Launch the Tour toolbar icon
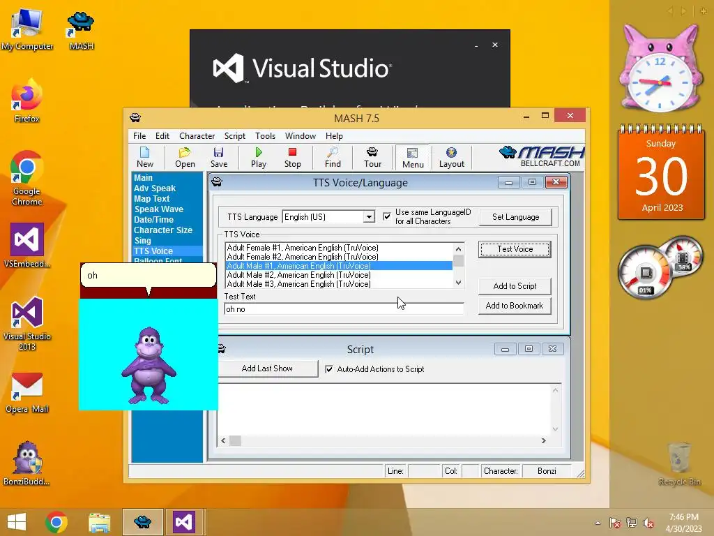The height and width of the screenshot is (536, 714). [372, 157]
